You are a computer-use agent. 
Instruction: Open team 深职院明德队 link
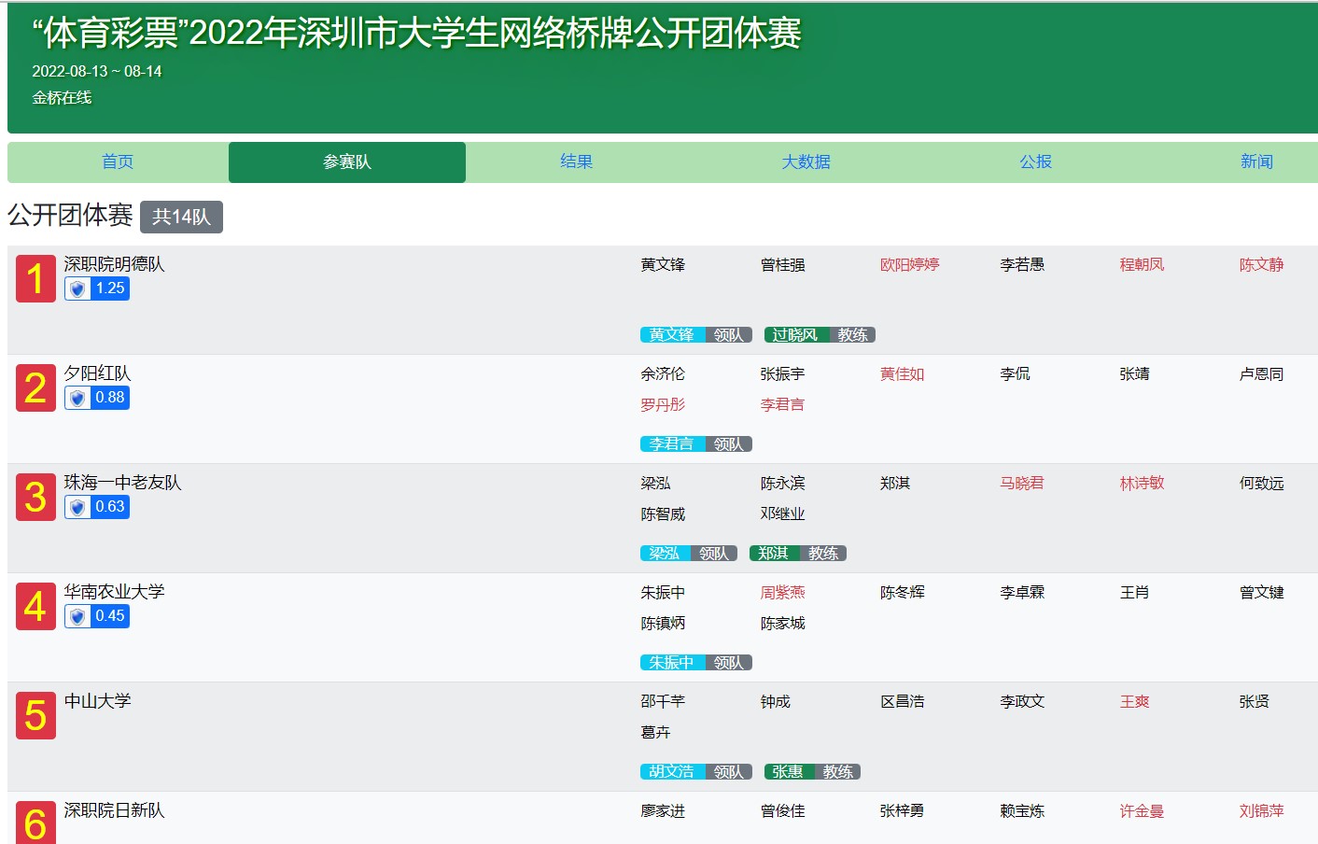point(114,264)
